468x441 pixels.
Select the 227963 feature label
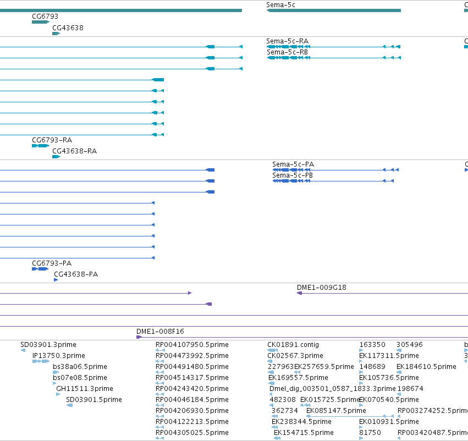click(x=280, y=366)
